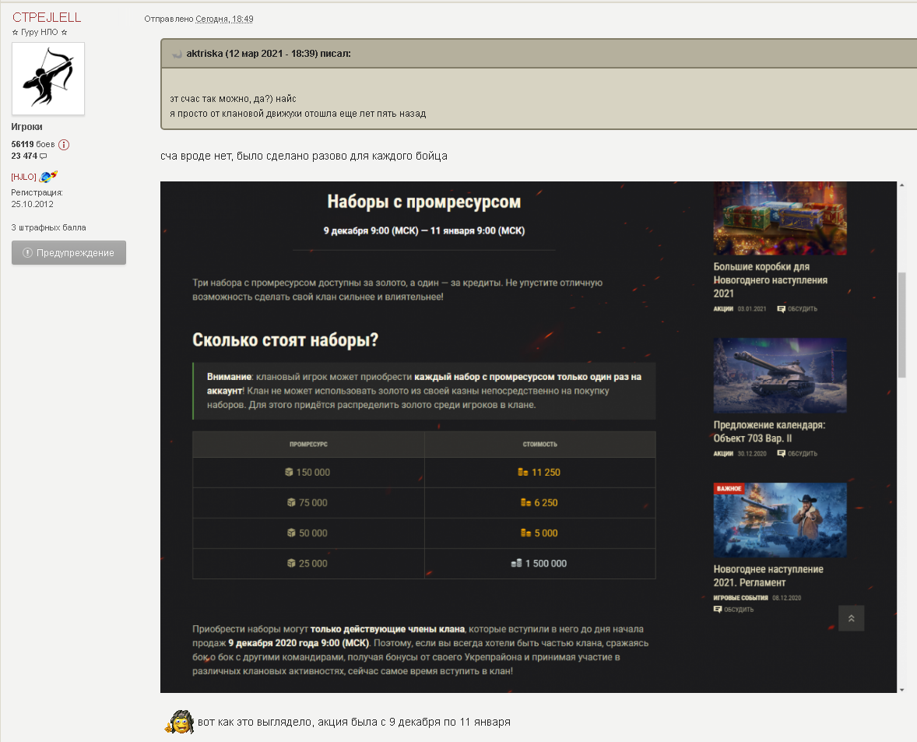Click the HJLO clan planet emblem
Image resolution: width=917 pixels, height=742 pixels.
click(x=48, y=176)
